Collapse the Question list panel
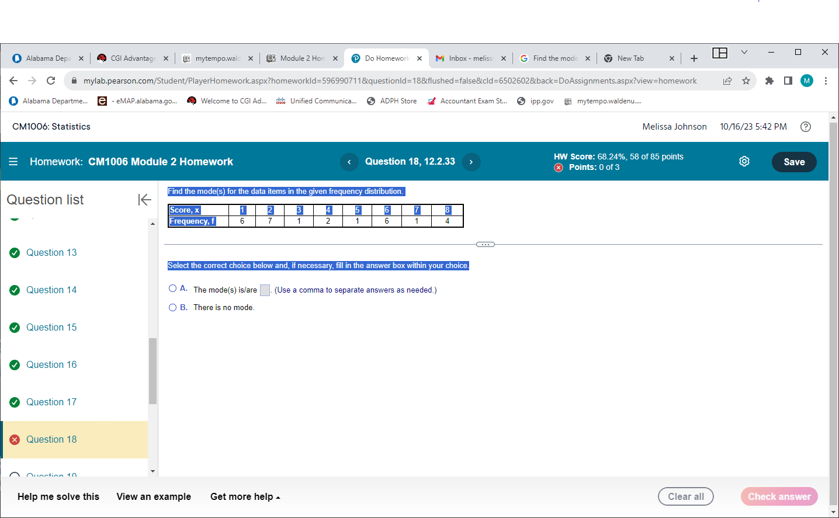Viewport: 839px width, 518px height. (x=144, y=200)
